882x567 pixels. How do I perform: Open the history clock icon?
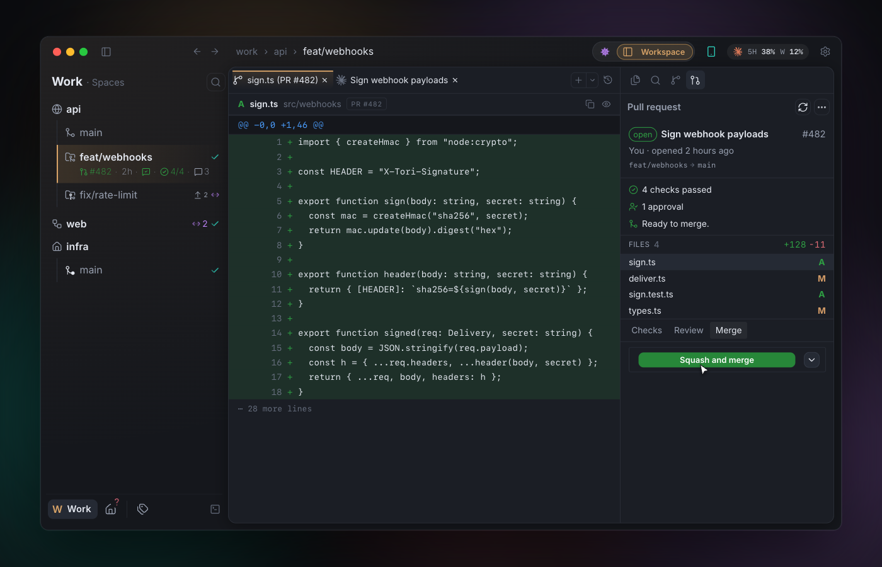pos(608,80)
